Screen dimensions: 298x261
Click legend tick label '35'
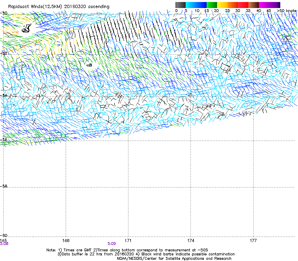point(248,11)
